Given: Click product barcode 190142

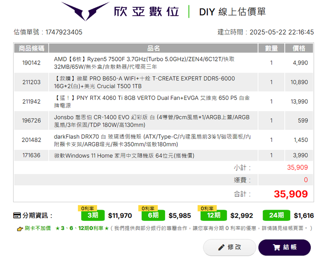Looking at the screenshot, I should tap(31, 63).
